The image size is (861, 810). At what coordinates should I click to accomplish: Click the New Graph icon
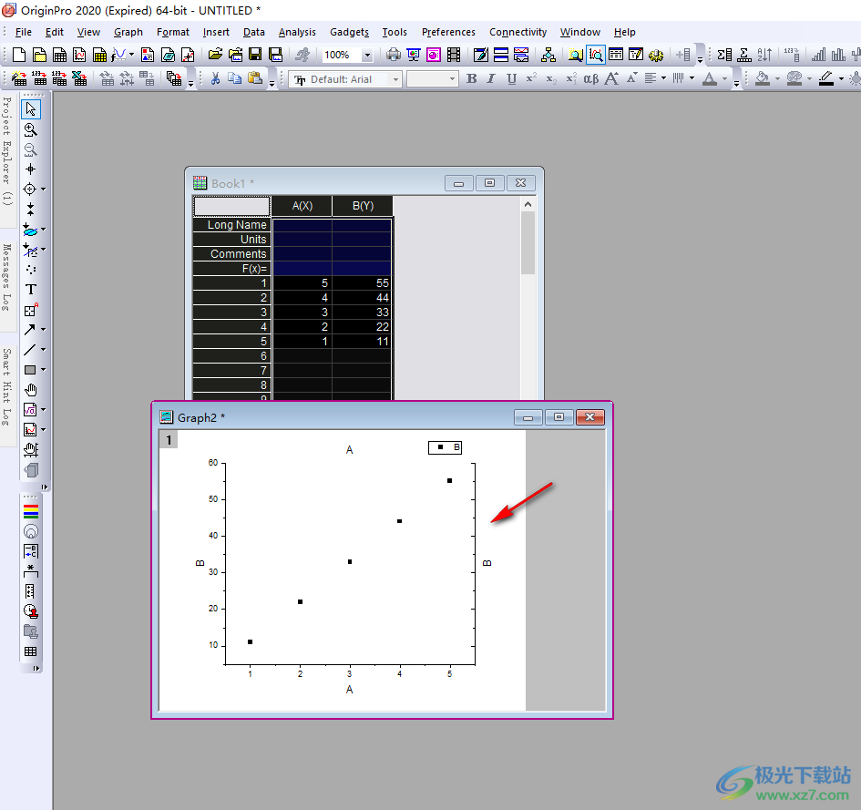pos(79,55)
